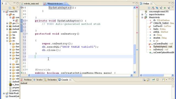The height and width of the screenshot is (99, 176).
Task: Select btnDo Button in Outline
Action: click(x=158, y=29)
